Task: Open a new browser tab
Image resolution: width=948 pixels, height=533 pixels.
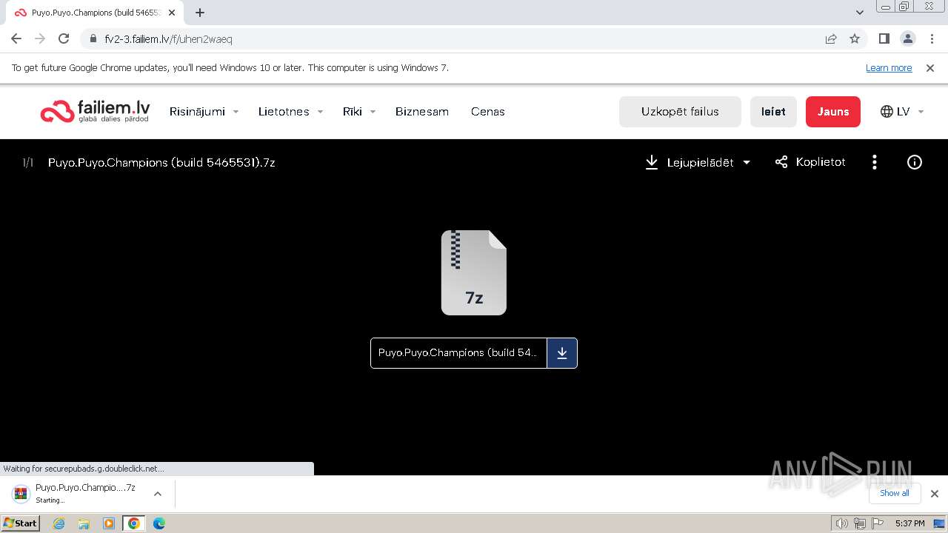Action: [200, 13]
